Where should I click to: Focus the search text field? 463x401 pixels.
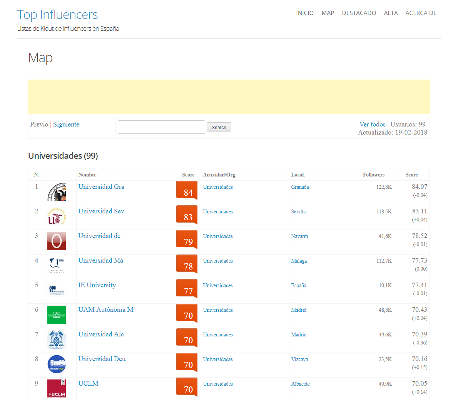click(x=161, y=127)
